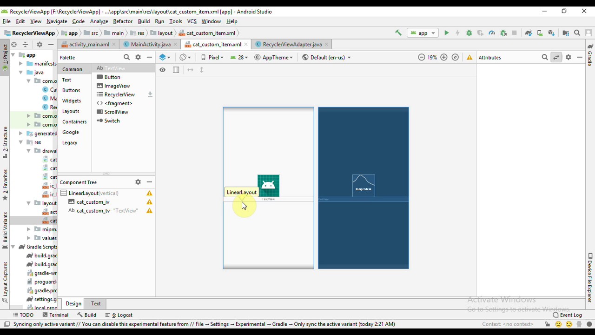Screen dimensions: 595x335
Task: Show layout warnings via the warning triangle icon in the design toolbar
Action: 469,57
